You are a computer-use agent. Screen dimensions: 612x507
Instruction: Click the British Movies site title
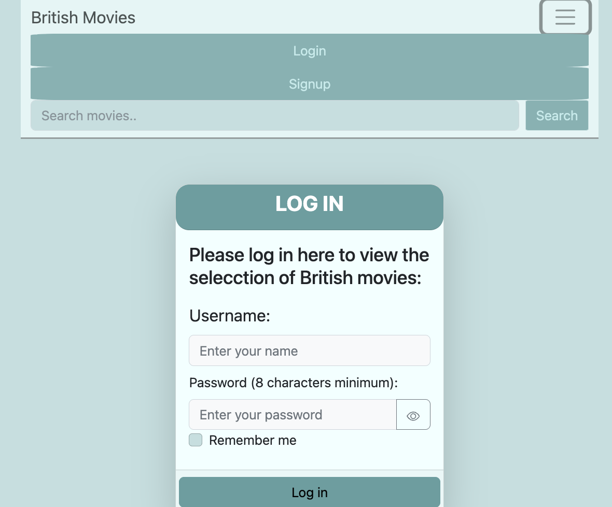pos(83,17)
